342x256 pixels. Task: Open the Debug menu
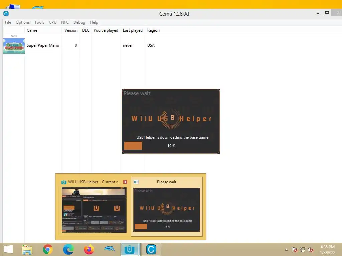[79, 22]
